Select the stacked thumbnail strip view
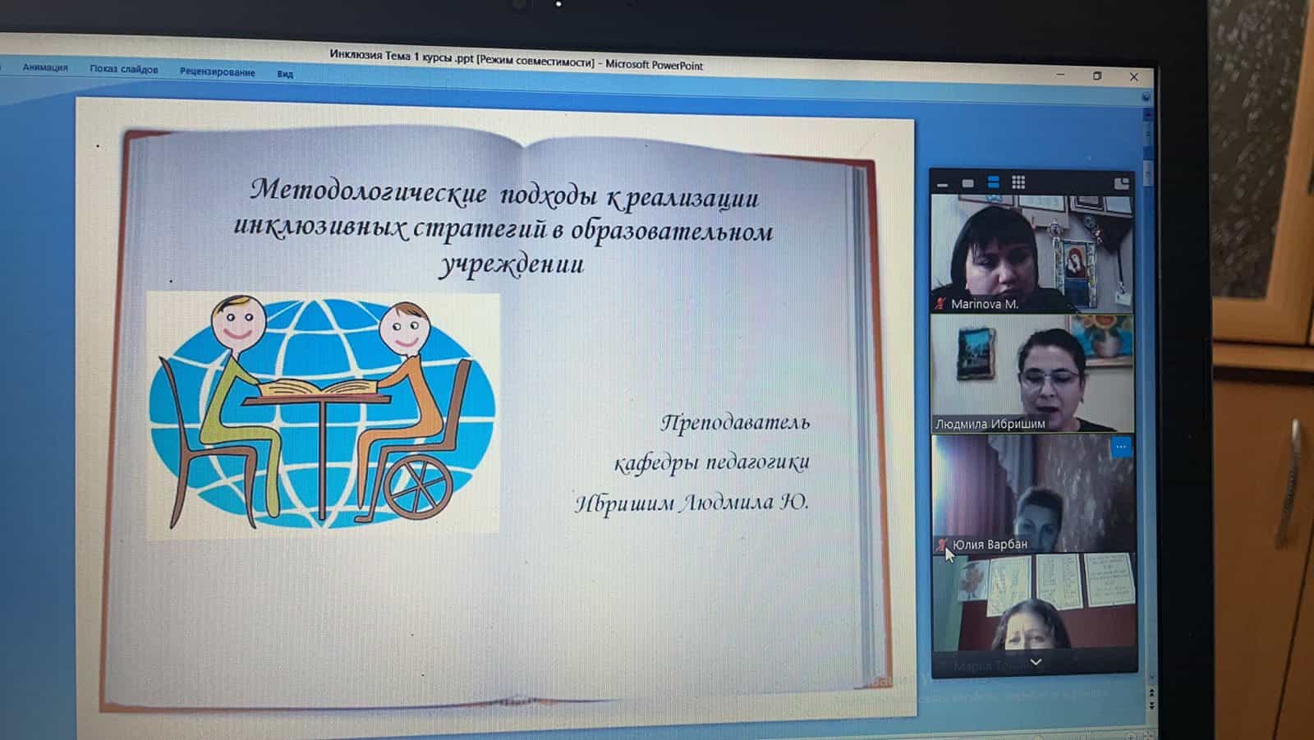The width and height of the screenshot is (1314, 740). pos(993,182)
